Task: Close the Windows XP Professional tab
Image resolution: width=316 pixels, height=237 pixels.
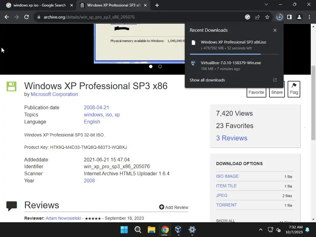Action: pos(145,6)
